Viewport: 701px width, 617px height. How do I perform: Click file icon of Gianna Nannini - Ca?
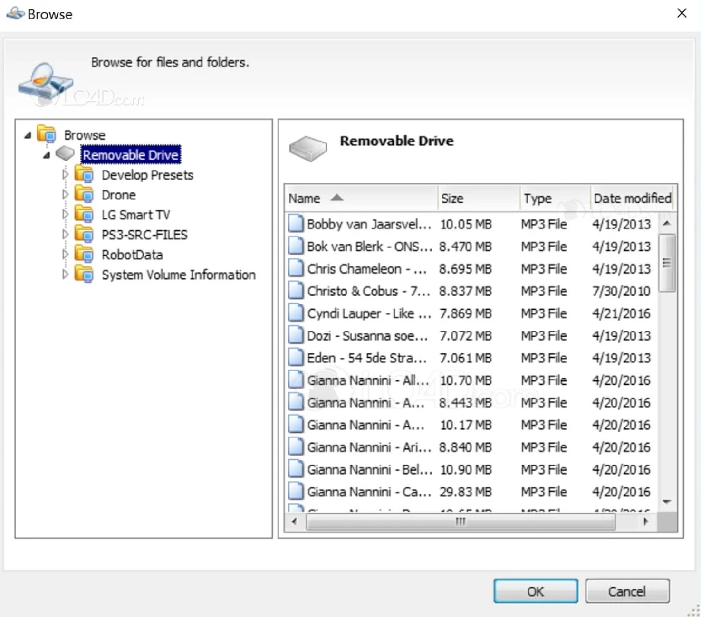click(x=296, y=491)
